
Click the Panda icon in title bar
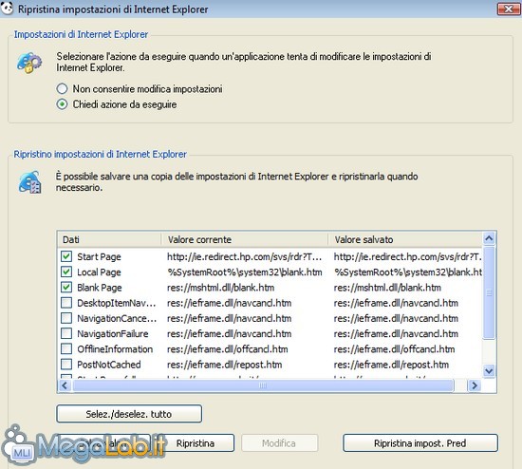[7, 8]
